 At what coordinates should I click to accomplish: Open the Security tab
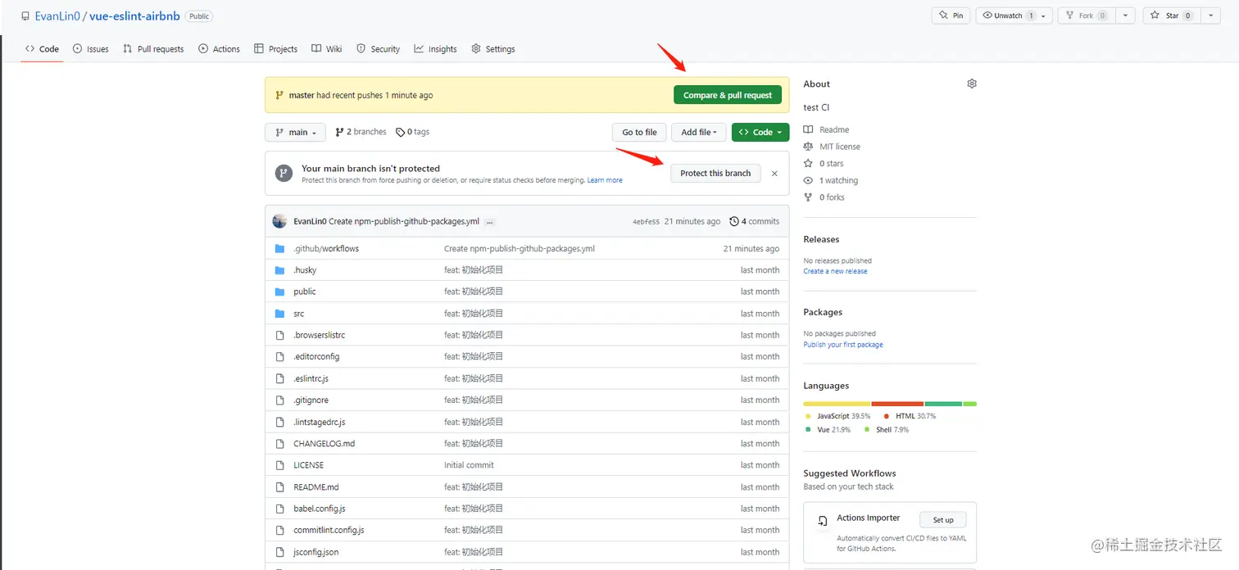[x=378, y=49]
